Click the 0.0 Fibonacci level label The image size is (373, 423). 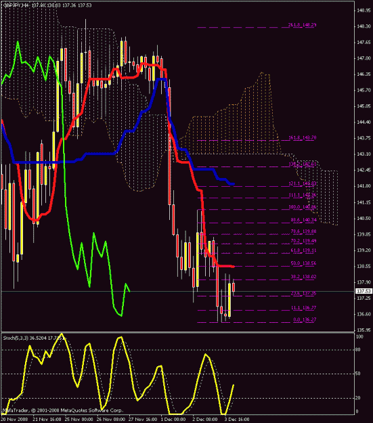pos(305,319)
